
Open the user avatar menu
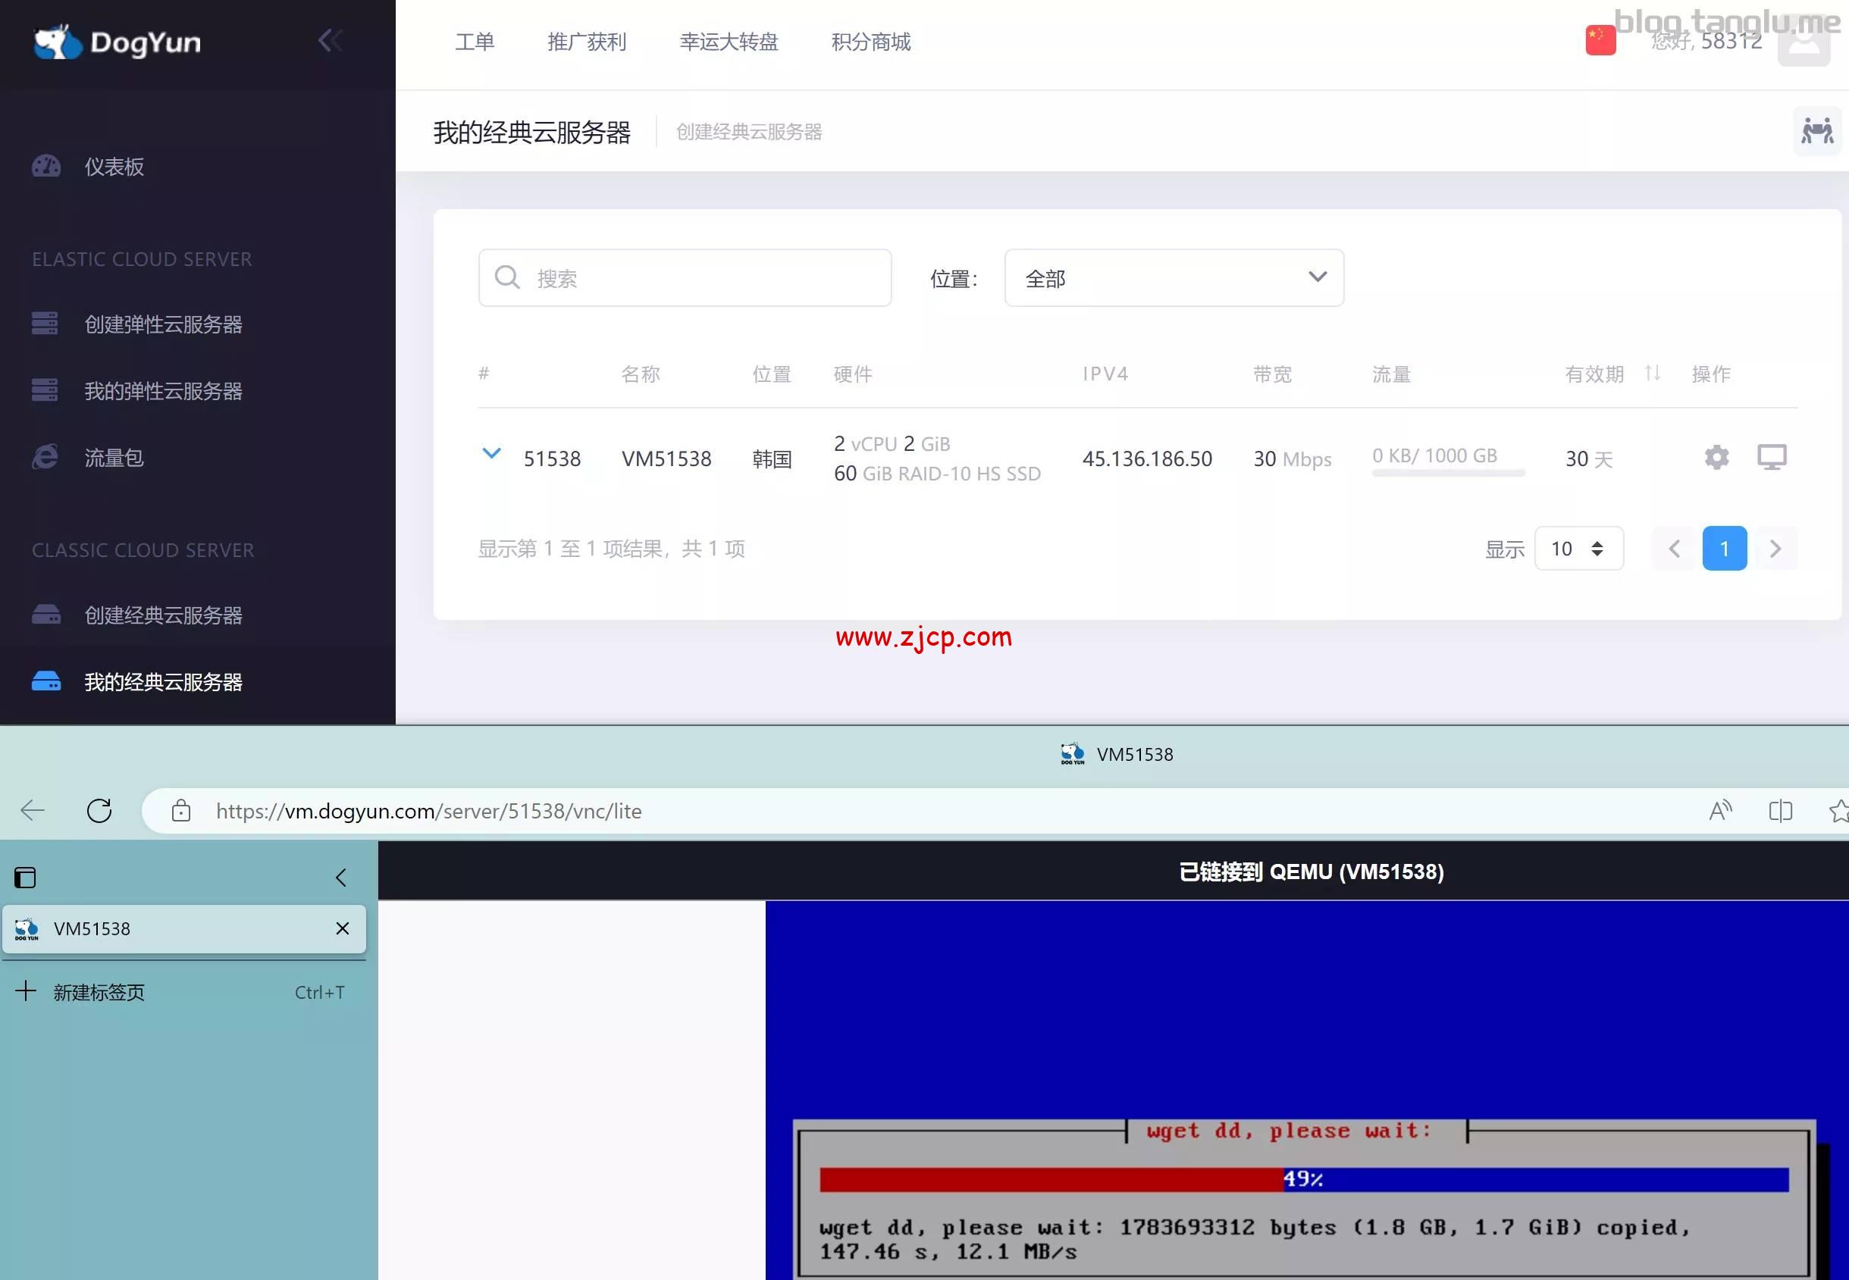(1804, 42)
